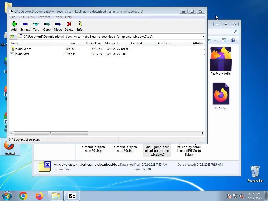268x201 pixels.
Task: Select the Recycle Bin desktop icon
Action: 255,174
